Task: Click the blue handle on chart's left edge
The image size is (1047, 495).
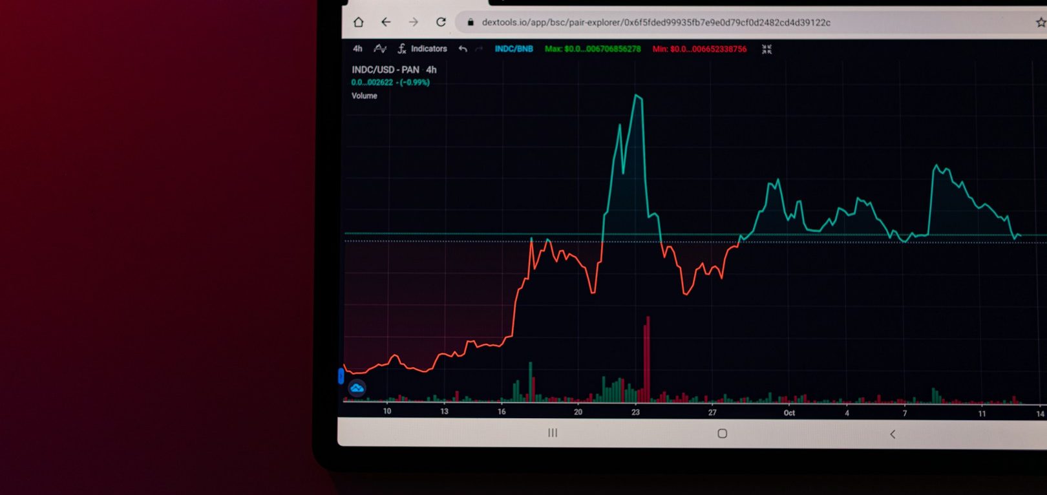Action: tap(341, 376)
